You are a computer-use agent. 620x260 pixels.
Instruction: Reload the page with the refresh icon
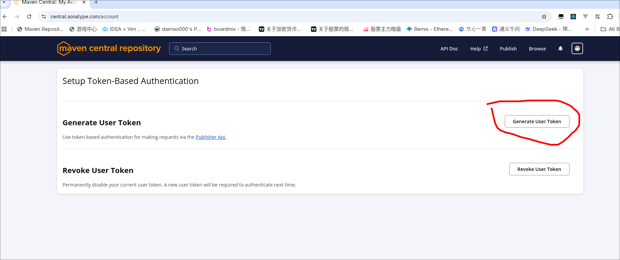(29, 17)
